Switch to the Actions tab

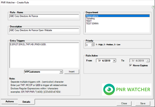coord(9,102)
